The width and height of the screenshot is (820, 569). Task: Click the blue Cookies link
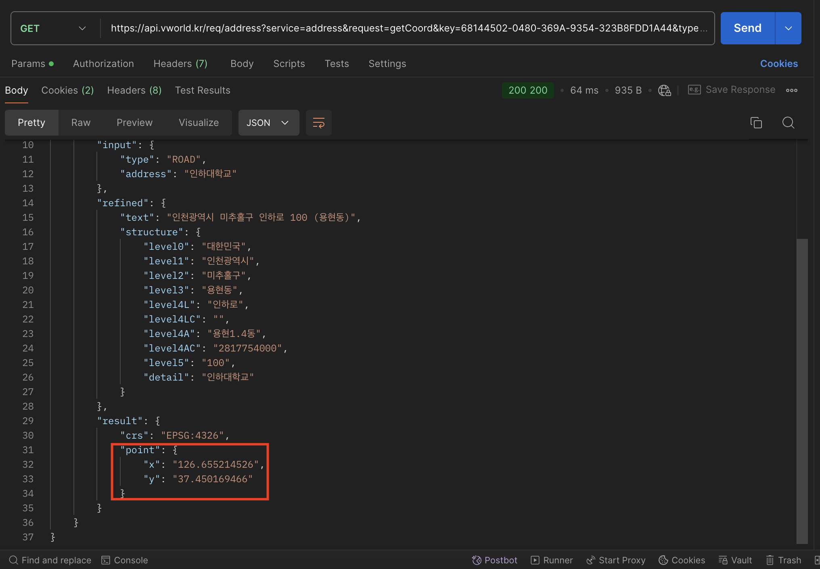tap(778, 64)
